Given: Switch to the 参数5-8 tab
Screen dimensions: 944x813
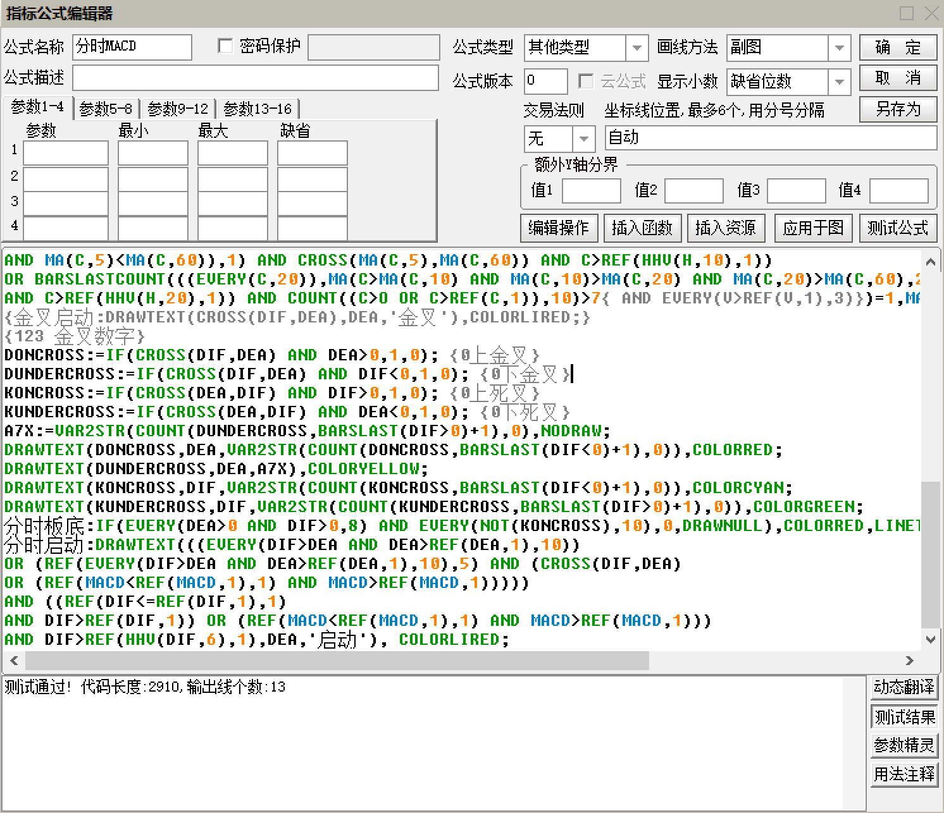Looking at the screenshot, I should (x=106, y=109).
